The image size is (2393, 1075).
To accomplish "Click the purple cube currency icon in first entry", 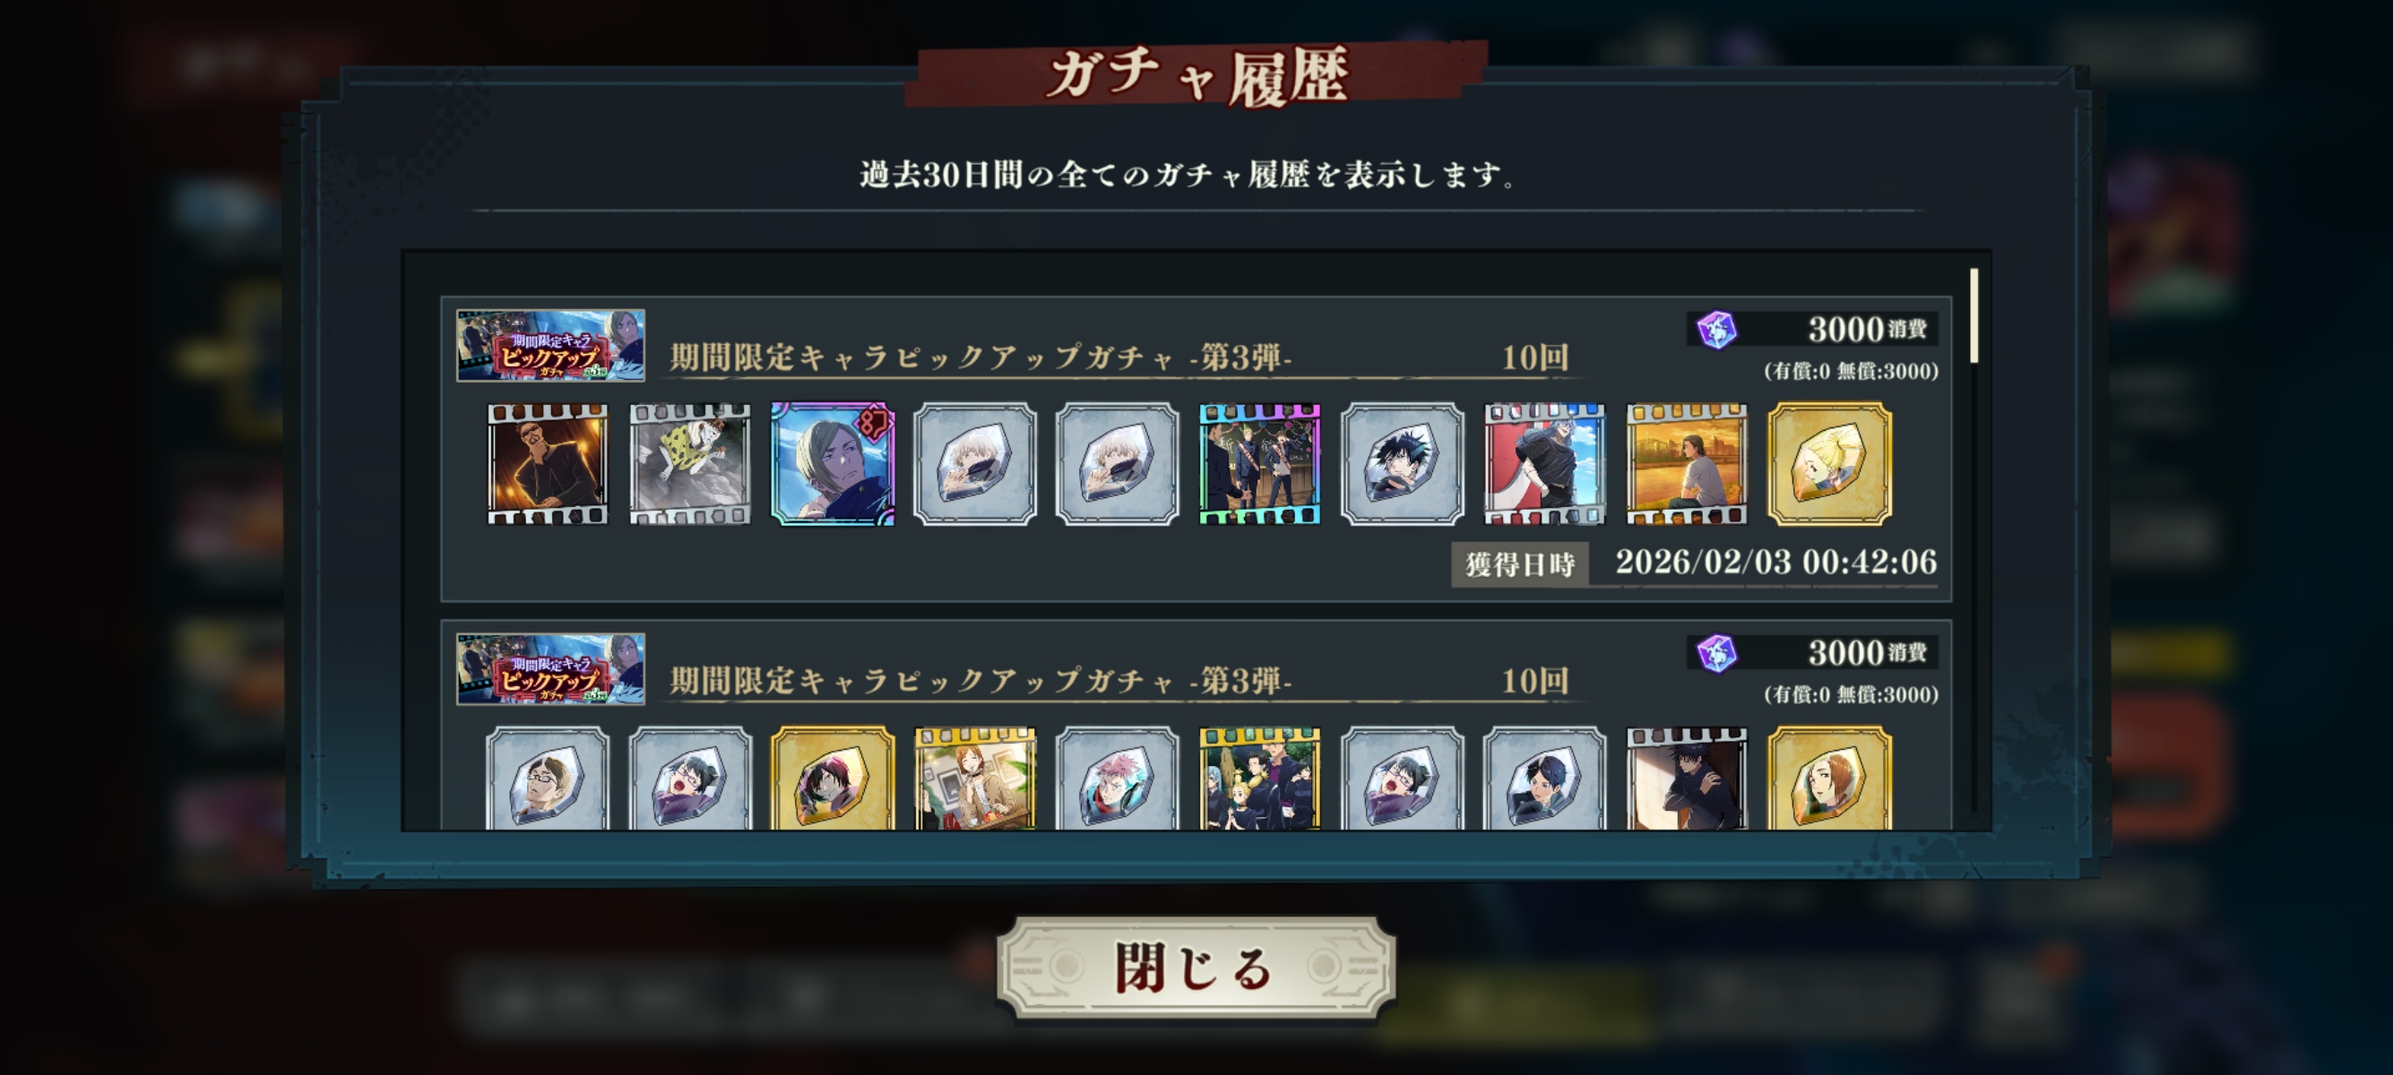I will (1716, 330).
